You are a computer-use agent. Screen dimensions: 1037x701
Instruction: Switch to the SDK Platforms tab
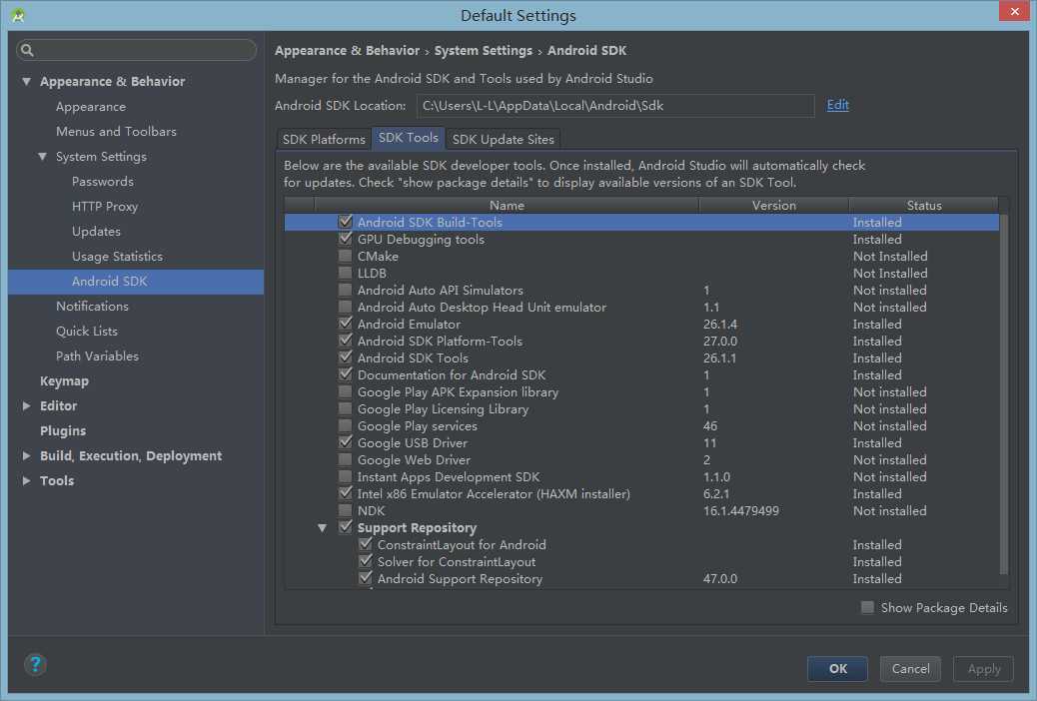324,139
